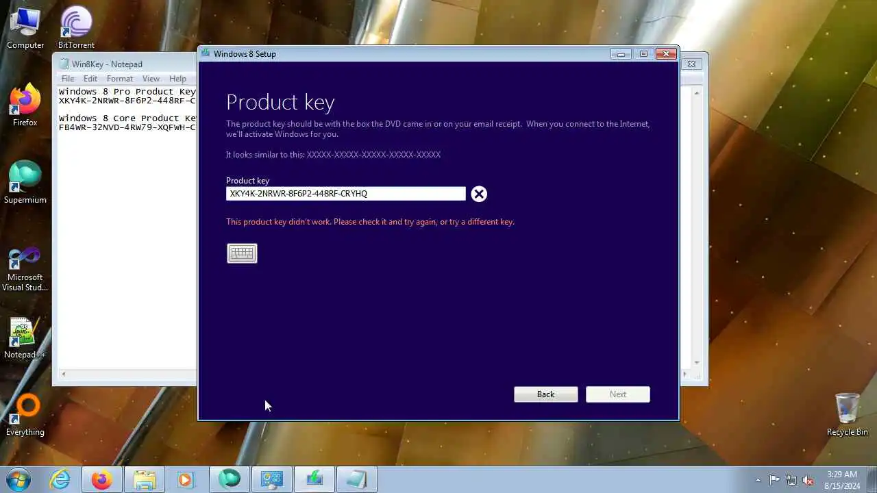Viewport: 877px width, 493px height.
Task: Launch the BitTorrent desktop shortcut
Action: (x=76, y=27)
